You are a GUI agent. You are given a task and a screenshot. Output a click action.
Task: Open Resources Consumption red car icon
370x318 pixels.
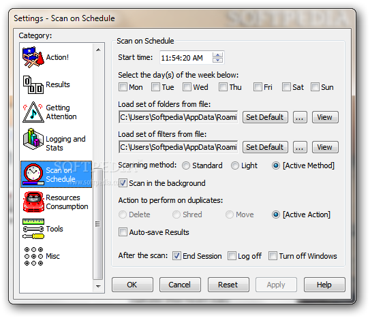point(33,202)
